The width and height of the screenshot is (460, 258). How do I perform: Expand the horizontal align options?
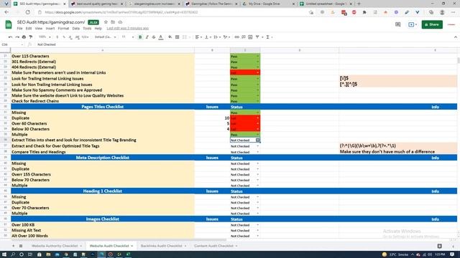click(x=198, y=37)
